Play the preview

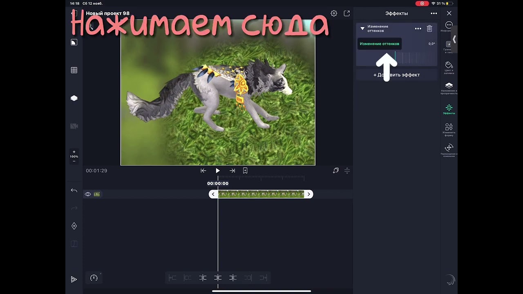(x=218, y=171)
